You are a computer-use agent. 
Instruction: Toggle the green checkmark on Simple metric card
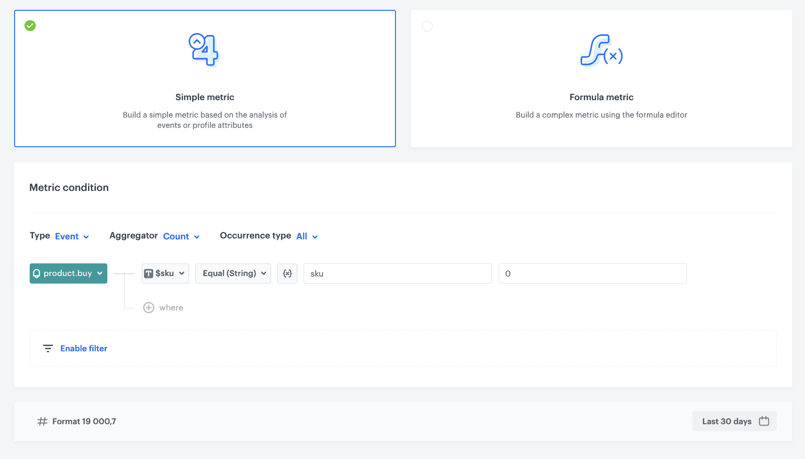pyautogui.click(x=30, y=26)
